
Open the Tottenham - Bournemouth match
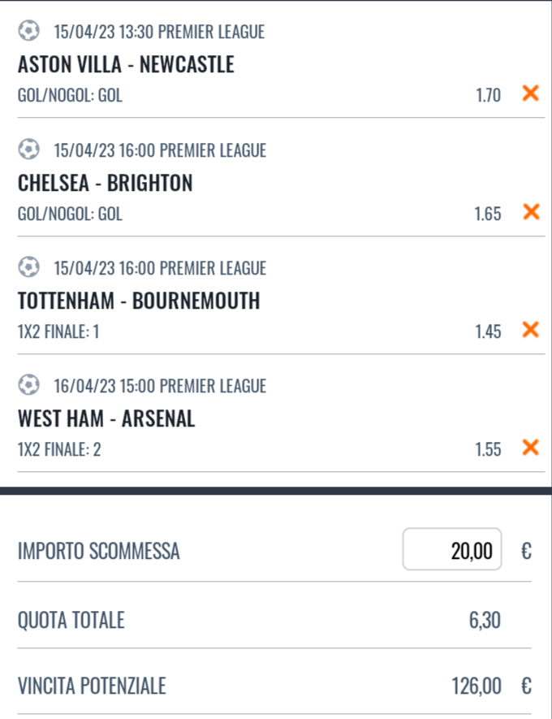[139, 301]
